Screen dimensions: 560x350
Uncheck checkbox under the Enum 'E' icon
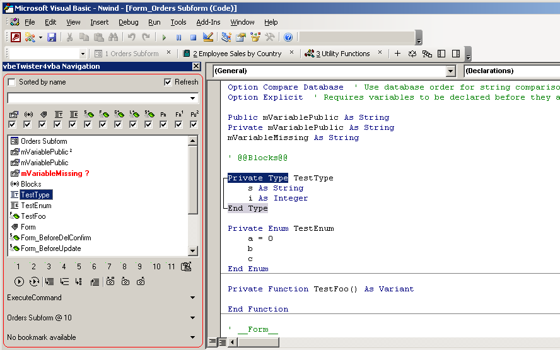[73, 124]
